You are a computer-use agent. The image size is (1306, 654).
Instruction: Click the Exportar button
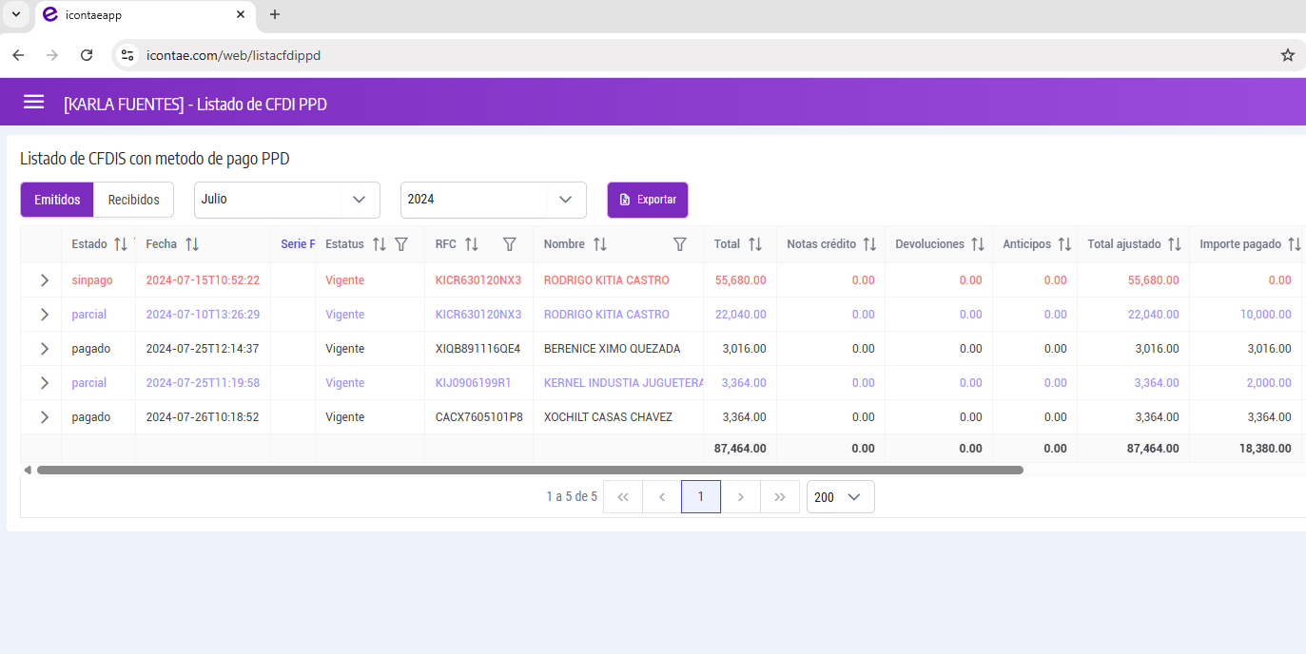(648, 200)
